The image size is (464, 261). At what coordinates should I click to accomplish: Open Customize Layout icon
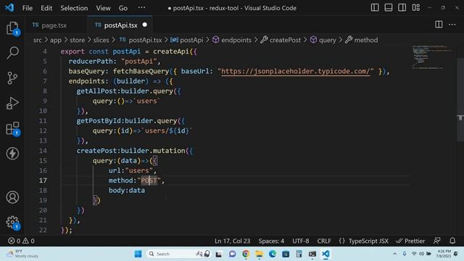coord(415,8)
